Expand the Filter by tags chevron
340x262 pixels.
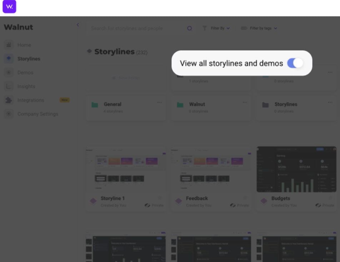click(x=275, y=28)
